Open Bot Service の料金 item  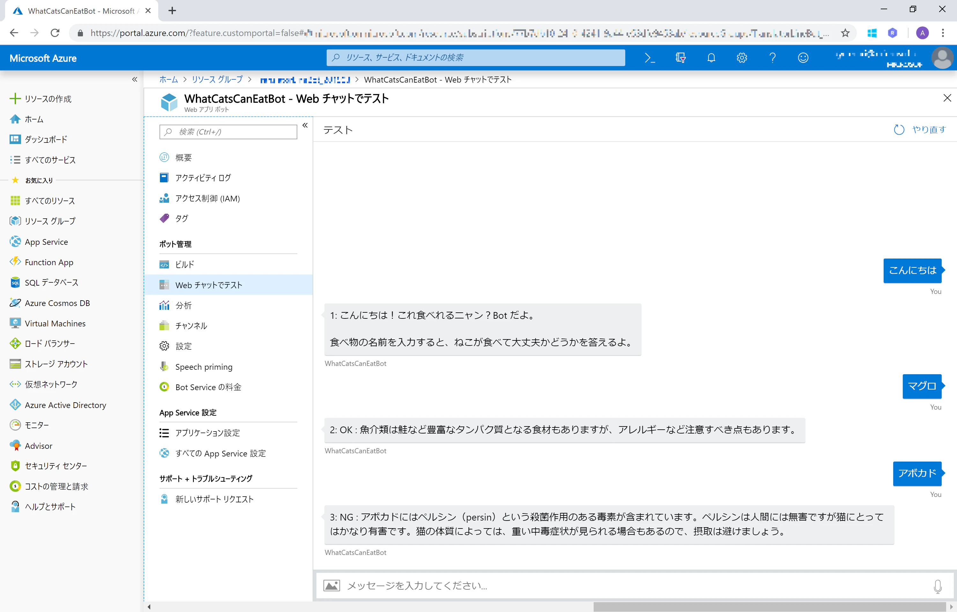[228, 387]
